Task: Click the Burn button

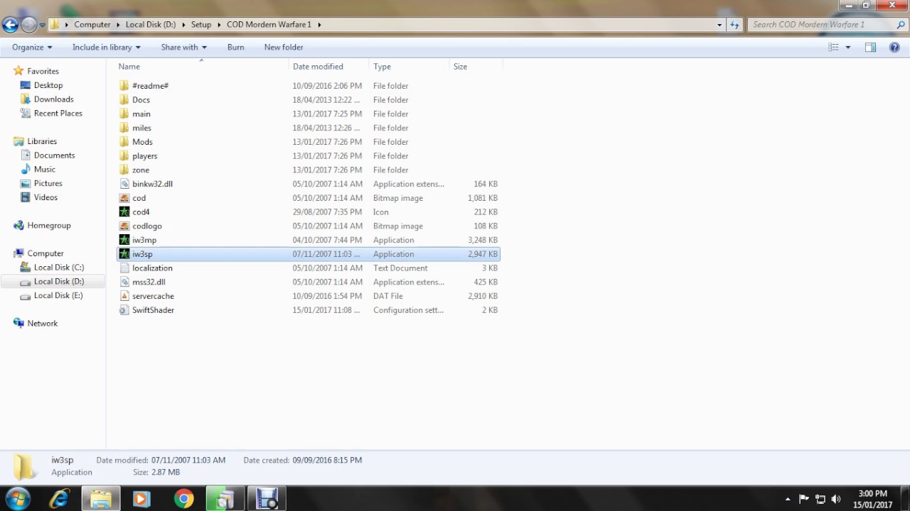Action: pyautogui.click(x=235, y=47)
